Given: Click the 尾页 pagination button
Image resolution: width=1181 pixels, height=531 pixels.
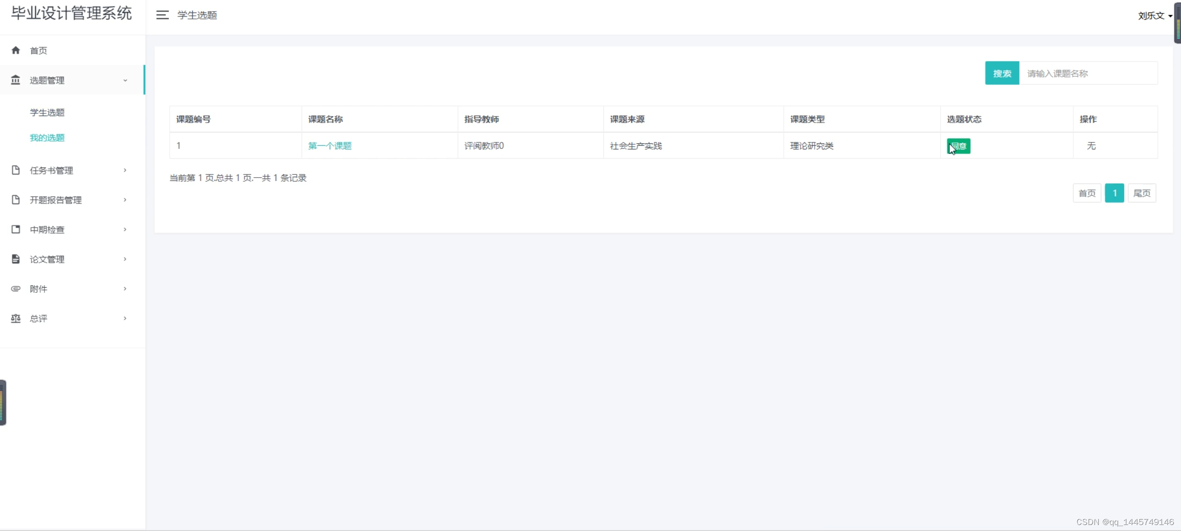Looking at the screenshot, I should tap(1142, 193).
